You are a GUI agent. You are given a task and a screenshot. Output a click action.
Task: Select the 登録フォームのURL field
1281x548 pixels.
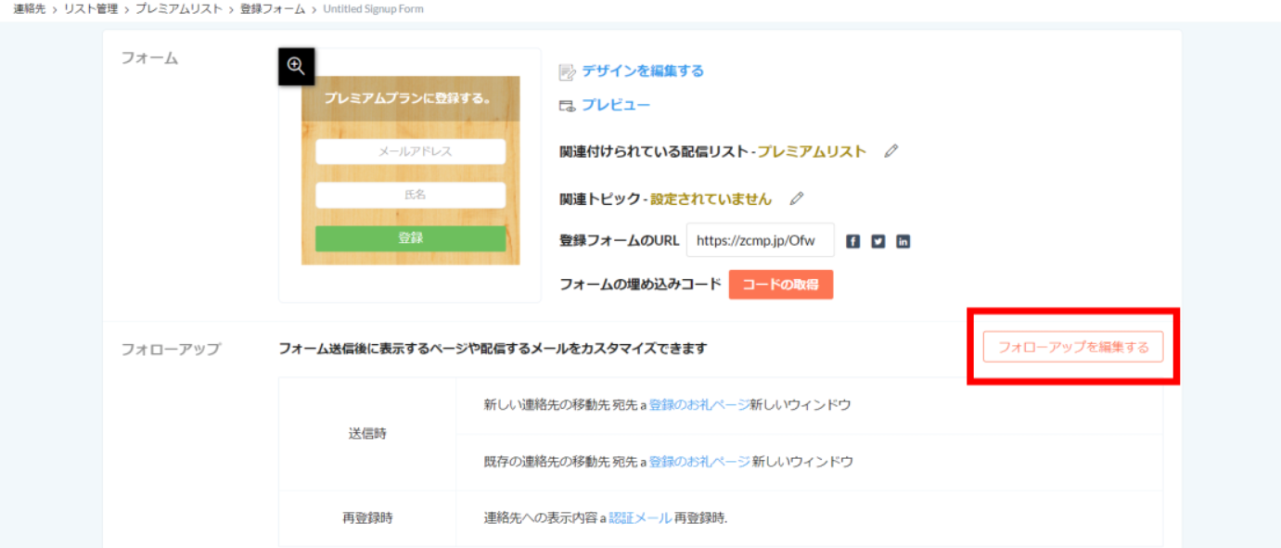[761, 240]
